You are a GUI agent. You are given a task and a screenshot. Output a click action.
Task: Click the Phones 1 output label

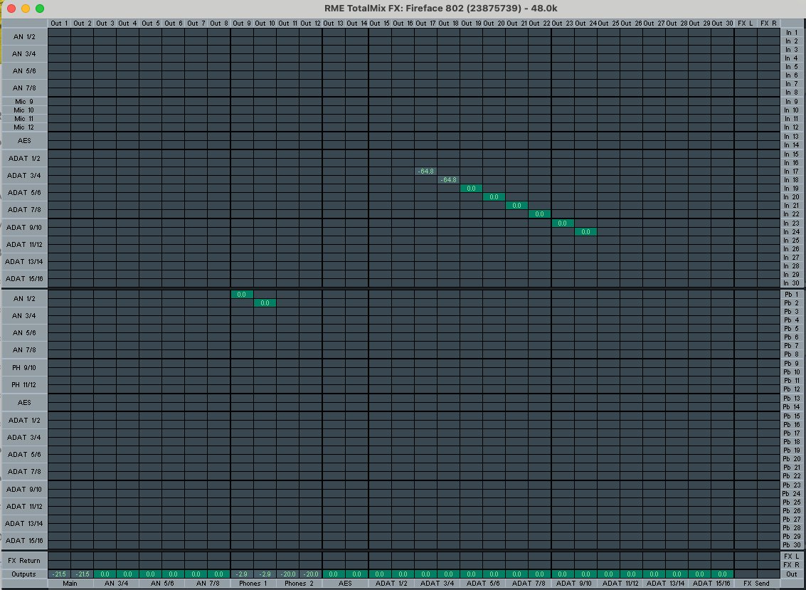(253, 584)
